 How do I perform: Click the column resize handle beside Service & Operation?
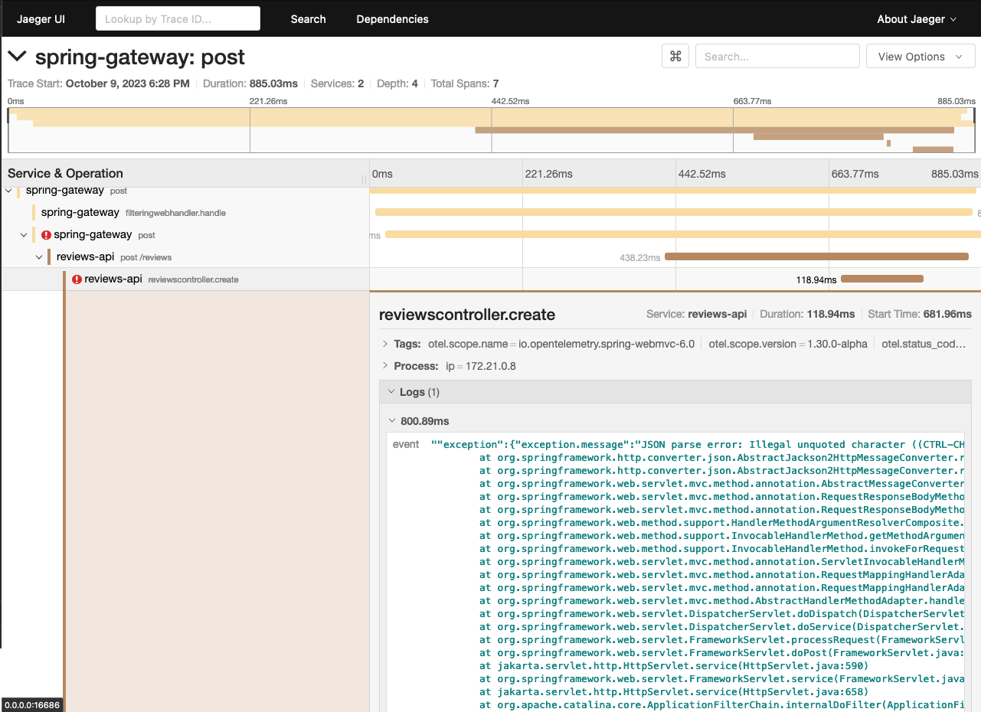(365, 179)
